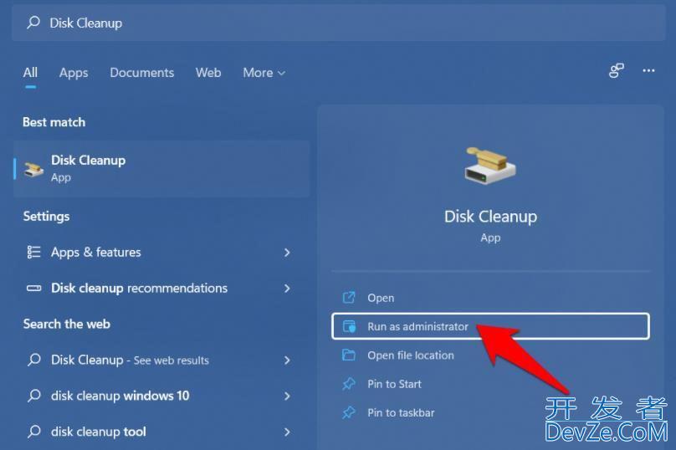Switch to the All tab
The width and height of the screenshot is (676, 450).
30,73
